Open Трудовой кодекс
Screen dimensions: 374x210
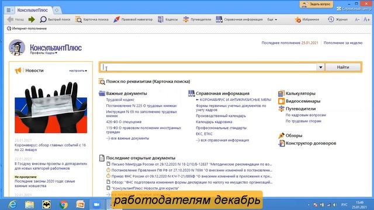(120, 100)
